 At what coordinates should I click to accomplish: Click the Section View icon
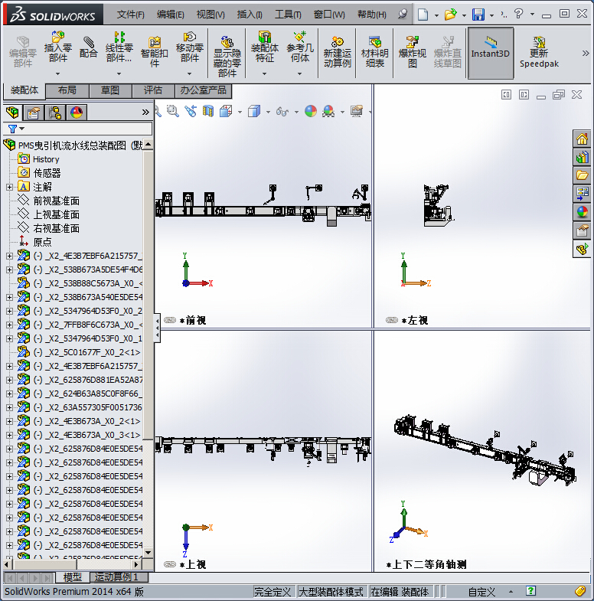click(208, 112)
